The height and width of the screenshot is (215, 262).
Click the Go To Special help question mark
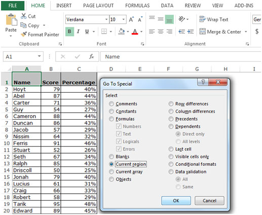(203, 82)
